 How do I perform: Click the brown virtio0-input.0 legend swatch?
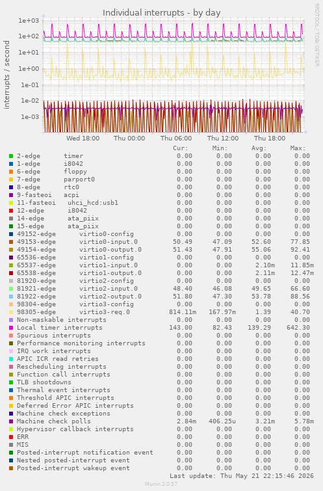(x=11, y=242)
